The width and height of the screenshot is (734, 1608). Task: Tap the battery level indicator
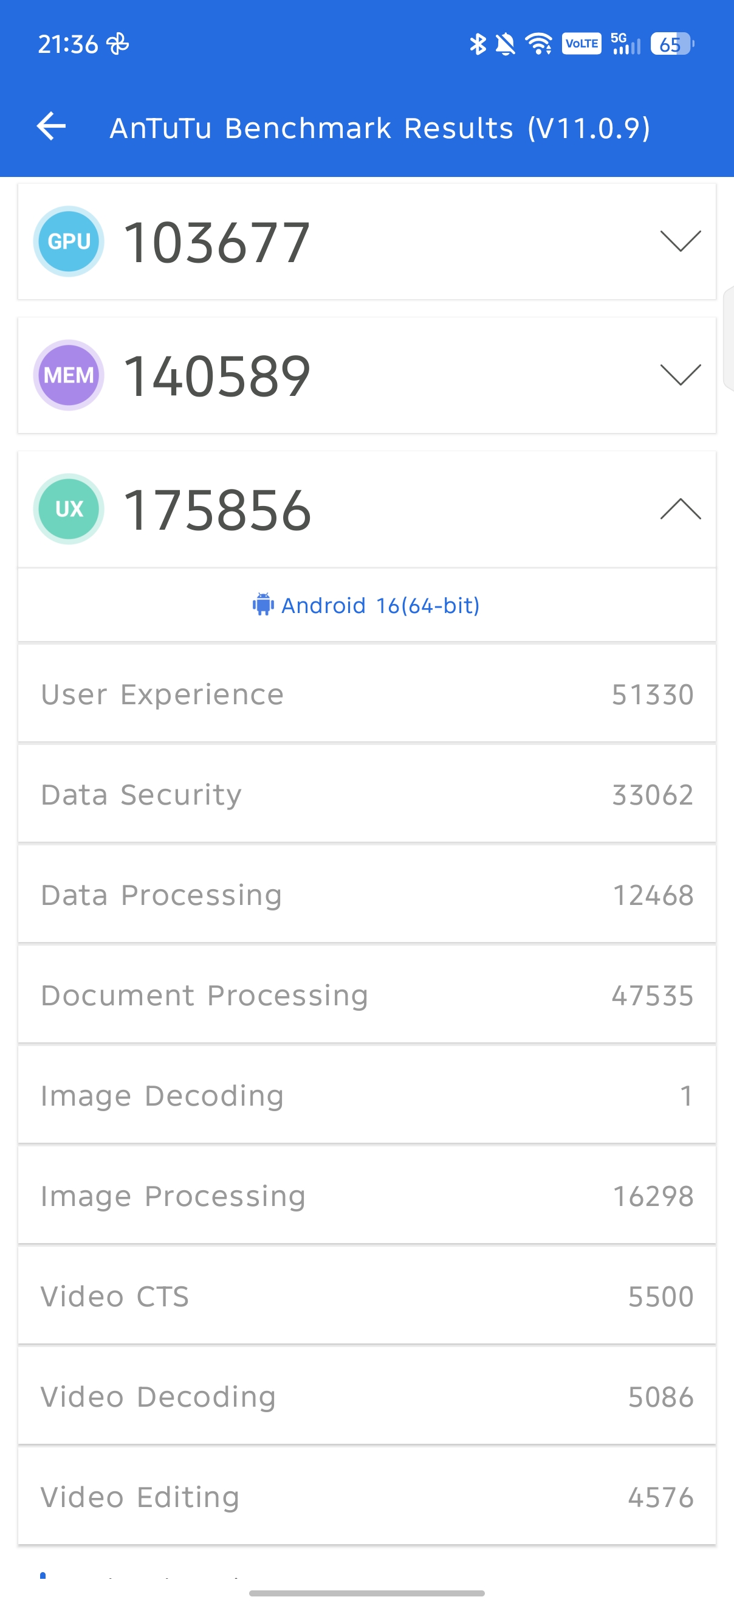[x=671, y=44]
